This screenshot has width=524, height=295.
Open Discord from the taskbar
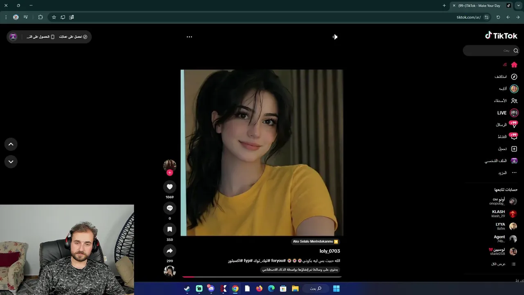211,288
